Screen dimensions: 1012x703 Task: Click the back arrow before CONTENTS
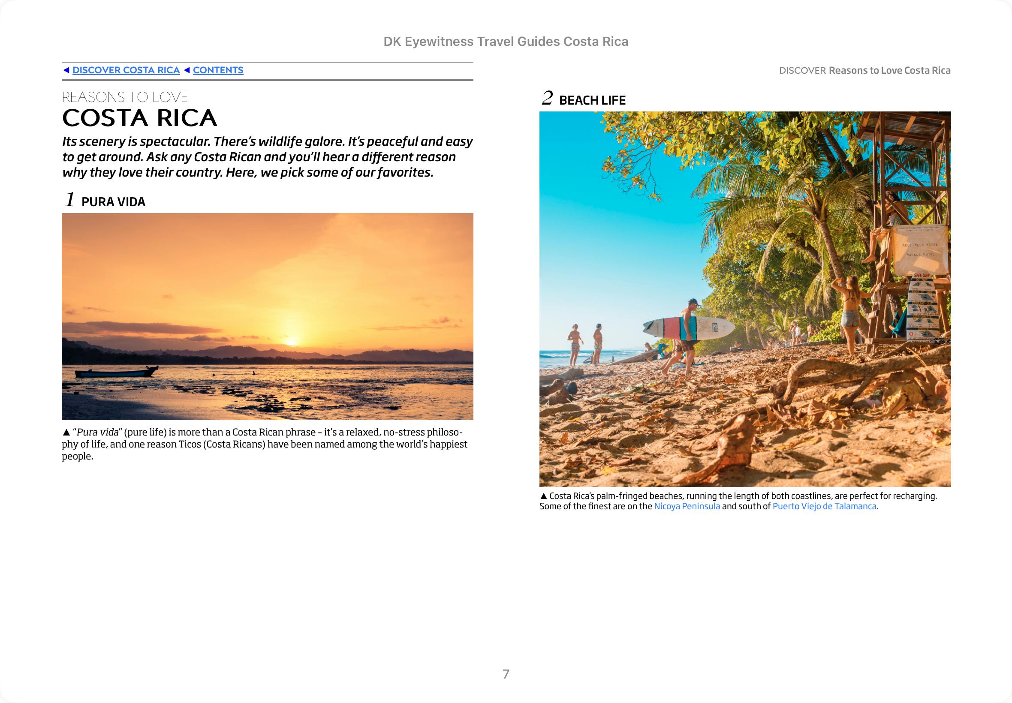click(x=187, y=70)
